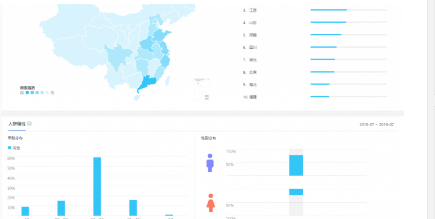435x219 pixels.
Task: Click the darkest blue Guangdong province on map
Action: (146, 83)
